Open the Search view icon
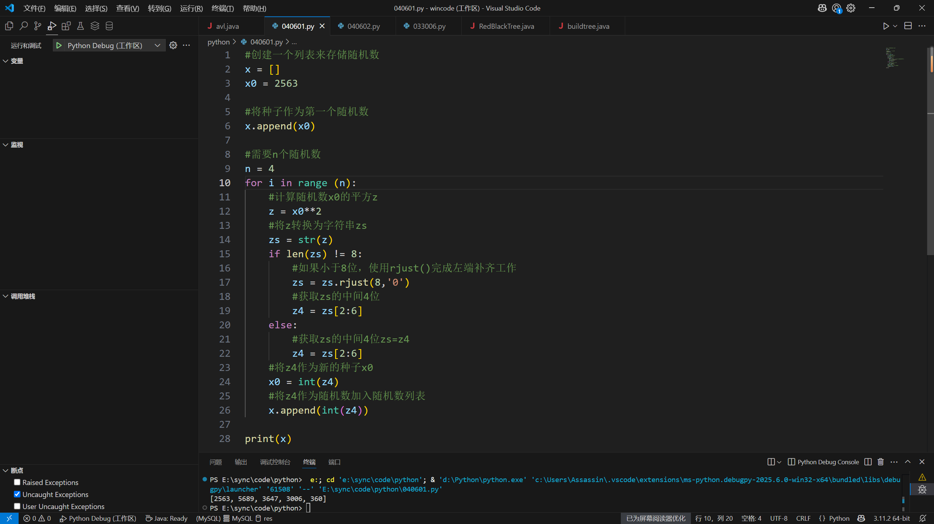This screenshot has height=524, width=934. tap(23, 26)
